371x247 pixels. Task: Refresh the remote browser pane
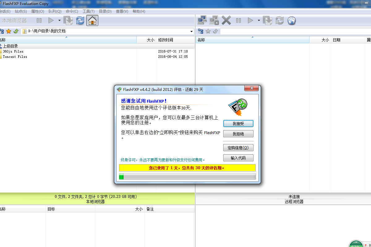pos(279,21)
